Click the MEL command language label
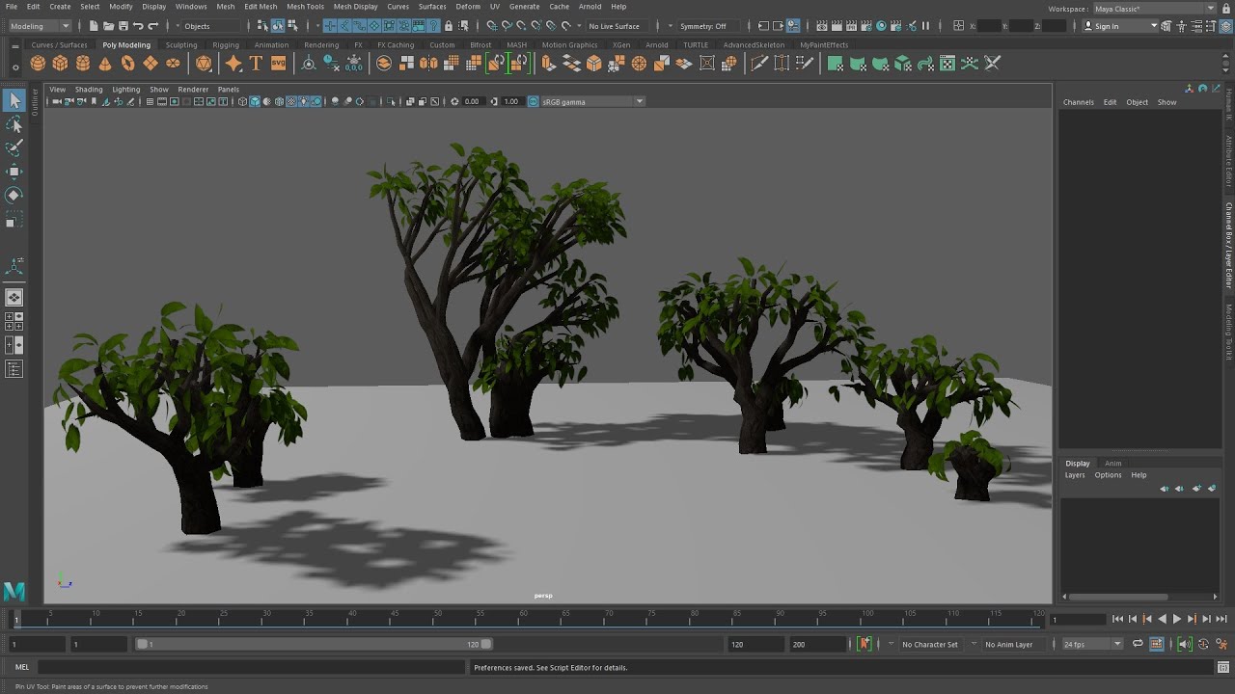This screenshot has height=694, width=1235. click(22, 667)
